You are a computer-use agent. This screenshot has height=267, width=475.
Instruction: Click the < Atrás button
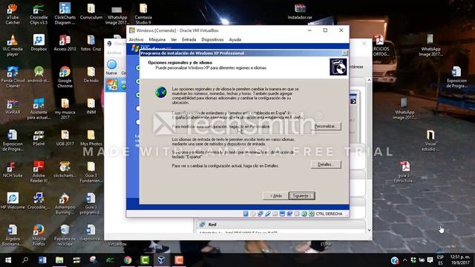click(x=275, y=196)
